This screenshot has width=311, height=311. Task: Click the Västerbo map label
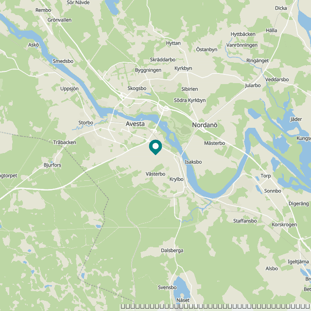pyautogui.click(x=155, y=174)
